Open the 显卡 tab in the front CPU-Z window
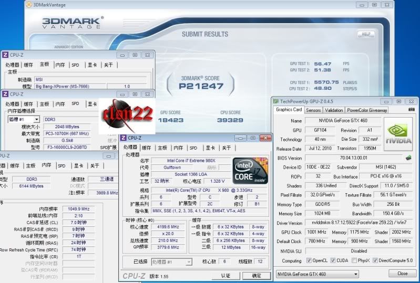This screenshot has height=283, width=420. tap(210, 148)
